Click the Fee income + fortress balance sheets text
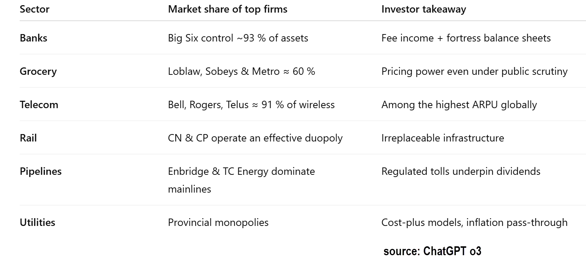 coord(466,38)
